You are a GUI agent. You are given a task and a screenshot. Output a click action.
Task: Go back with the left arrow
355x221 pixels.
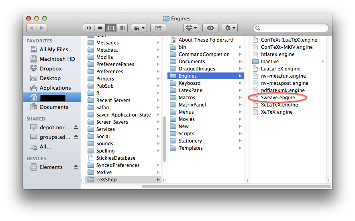click(32, 28)
